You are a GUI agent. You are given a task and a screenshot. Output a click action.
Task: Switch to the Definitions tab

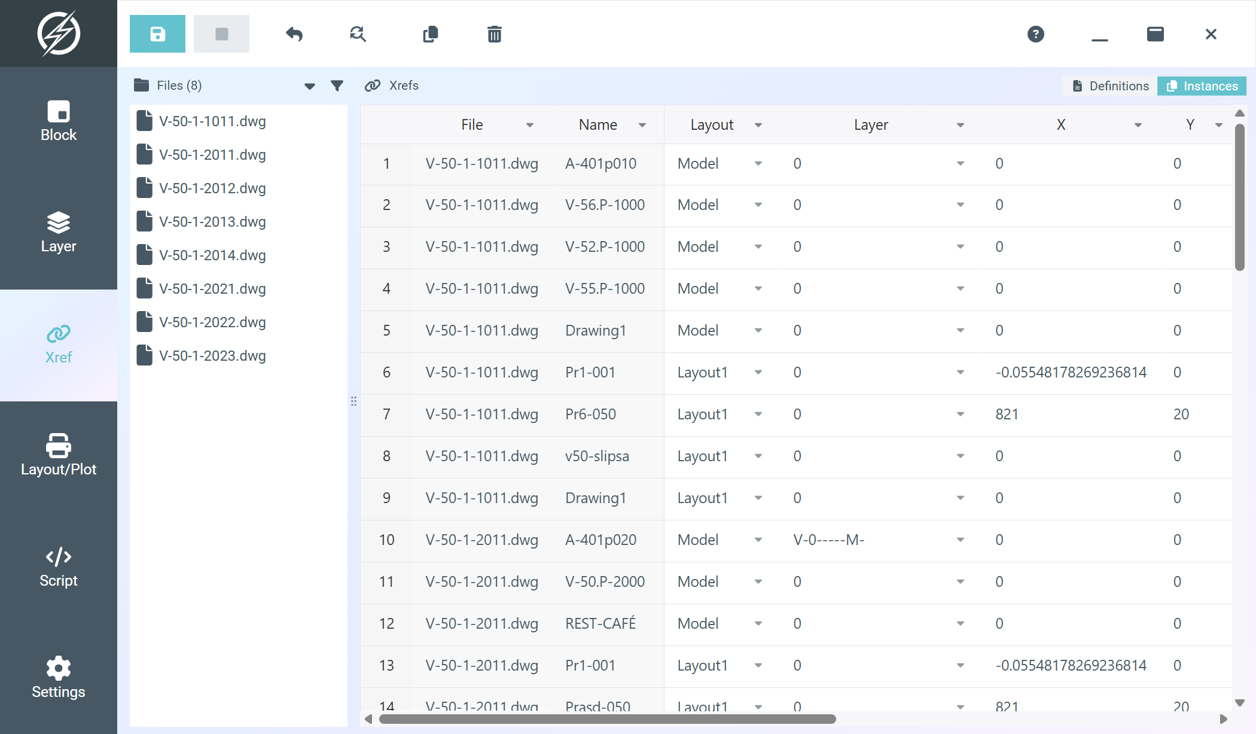coord(1110,86)
